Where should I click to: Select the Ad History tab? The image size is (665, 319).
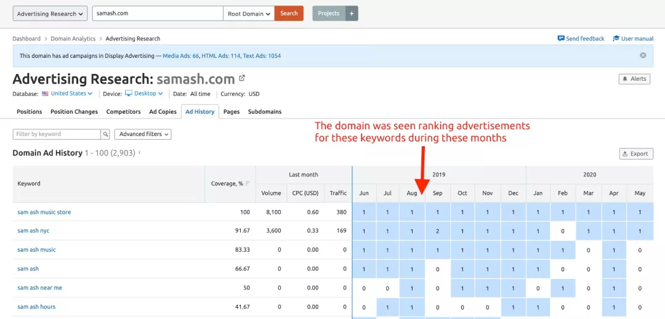199,111
